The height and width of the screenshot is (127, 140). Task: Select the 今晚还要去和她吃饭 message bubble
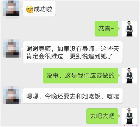[73, 96]
